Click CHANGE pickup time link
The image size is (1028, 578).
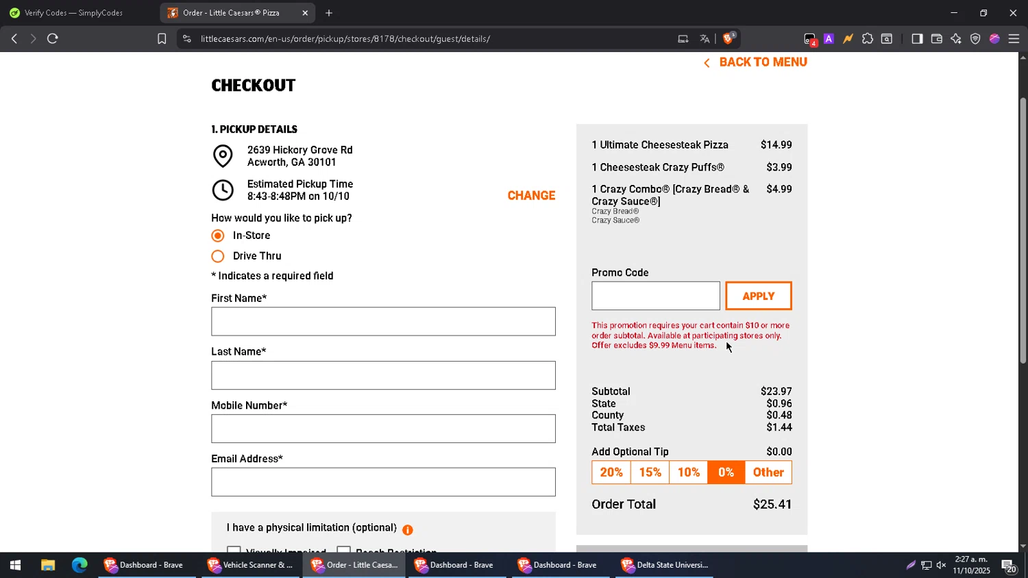531,196
